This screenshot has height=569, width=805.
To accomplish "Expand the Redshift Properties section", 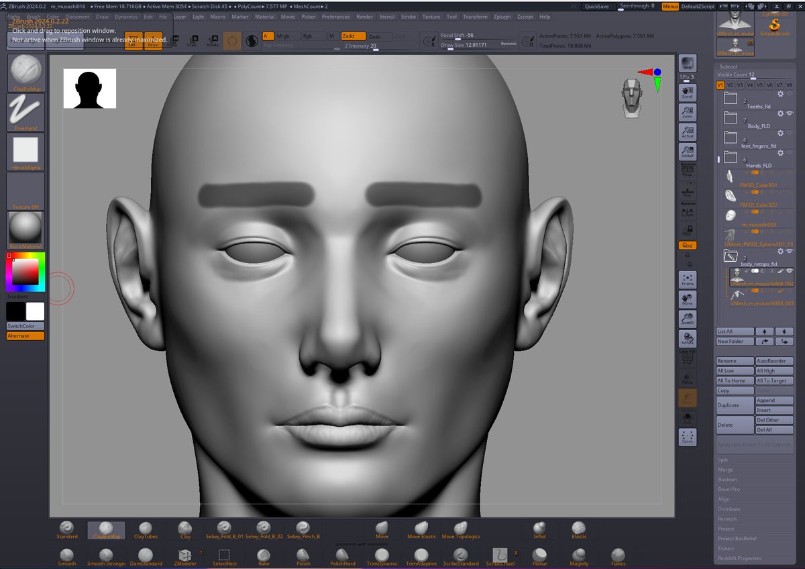I will [x=739, y=558].
